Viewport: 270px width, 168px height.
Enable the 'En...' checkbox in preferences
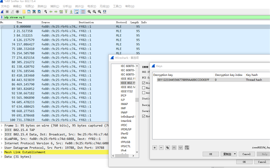point(143,88)
